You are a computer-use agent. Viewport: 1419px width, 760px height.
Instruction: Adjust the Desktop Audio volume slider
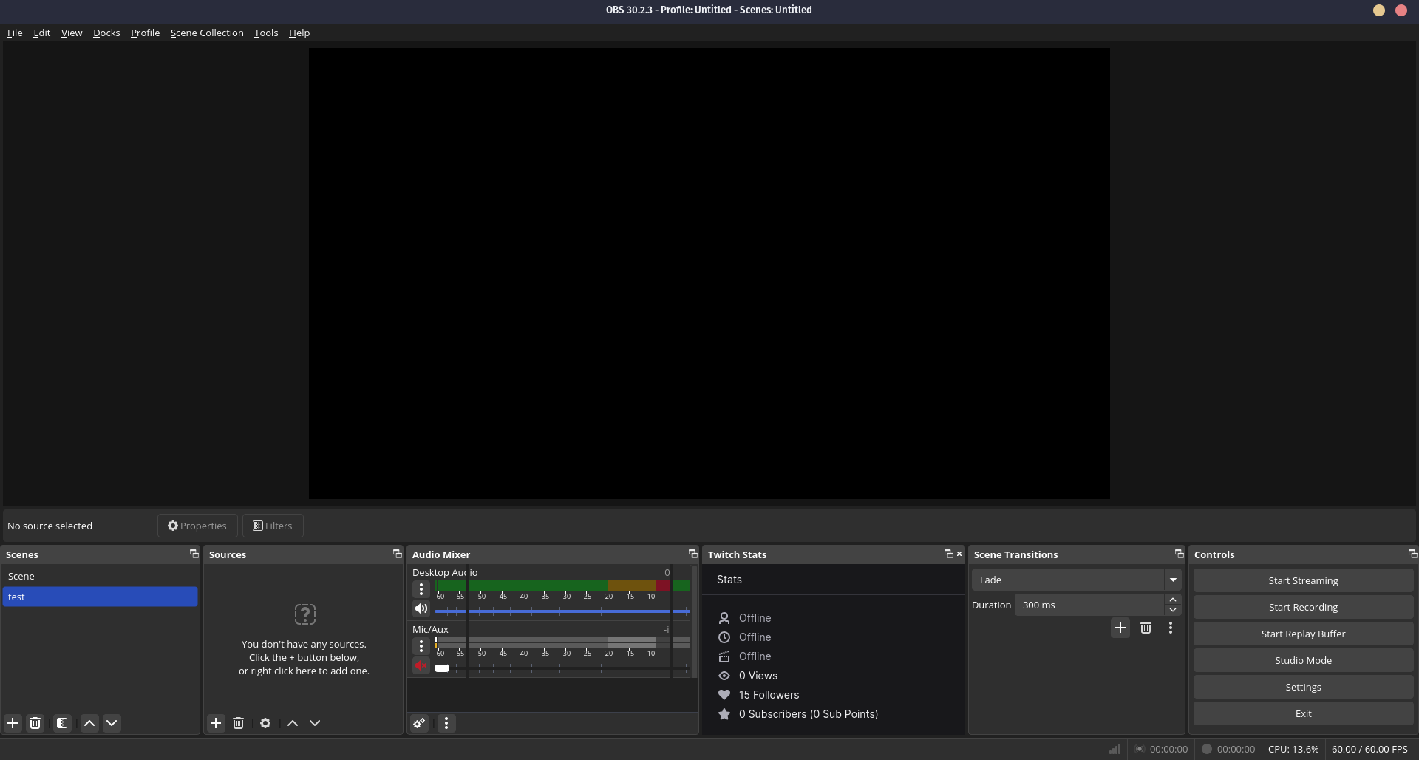pos(562,611)
